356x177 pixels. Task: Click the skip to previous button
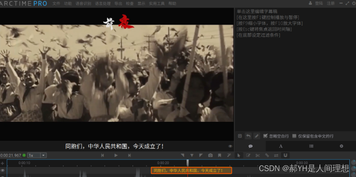102,155
